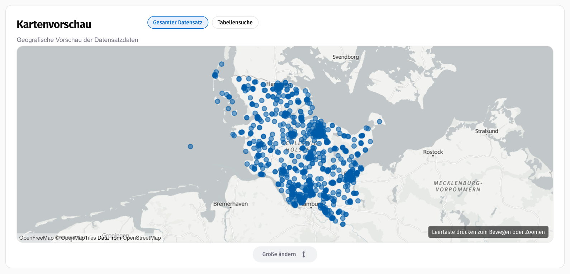Click the southernmost data point below Hamburg
The image size is (570, 274).
[x=343, y=224]
